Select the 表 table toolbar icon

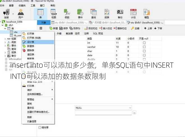[40, 14]
